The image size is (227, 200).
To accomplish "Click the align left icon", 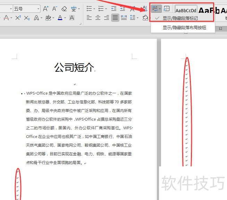I will point(89,17).
